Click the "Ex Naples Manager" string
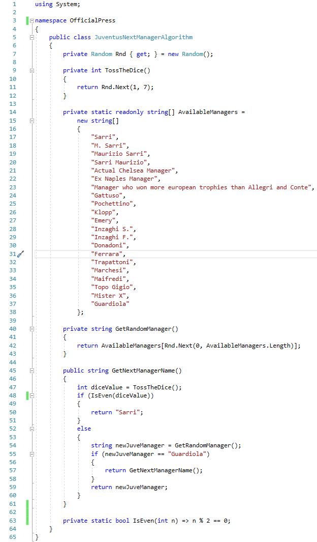The width and height of the screenshot is (317, 542). point(124,179)
